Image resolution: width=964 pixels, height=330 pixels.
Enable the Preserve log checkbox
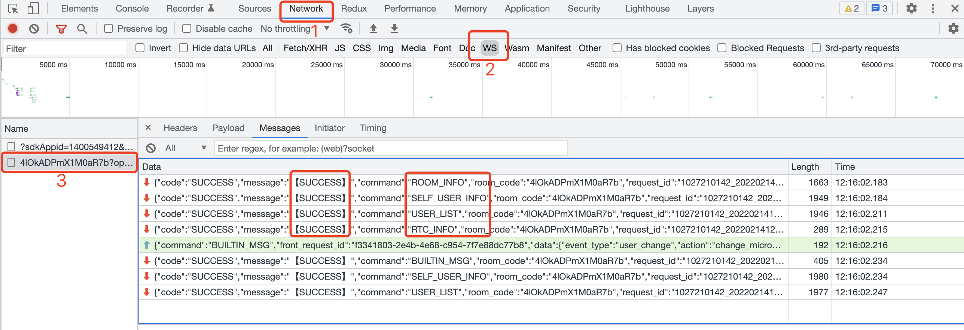tap(109, 29)
